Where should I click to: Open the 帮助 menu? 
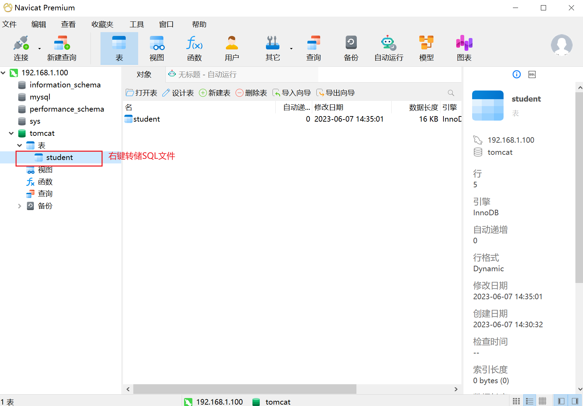(x=199, y=24)
